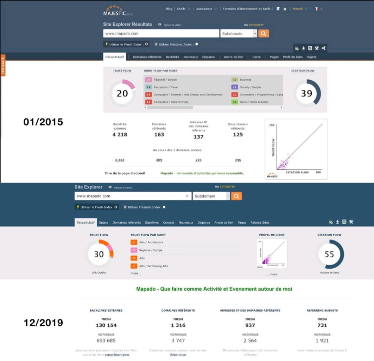Switch to the Carte tab
Screen dimensions: 374x361
pyautogui.click(x=256, y=57)
